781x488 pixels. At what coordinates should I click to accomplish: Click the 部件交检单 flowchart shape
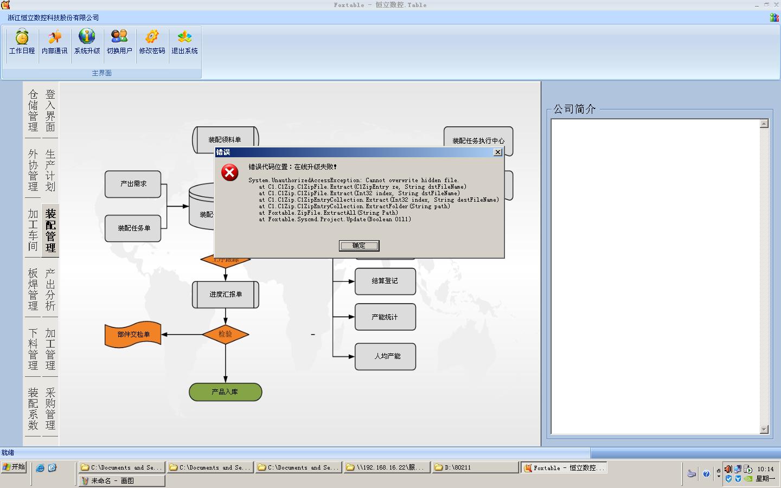(x=133, y=335)
